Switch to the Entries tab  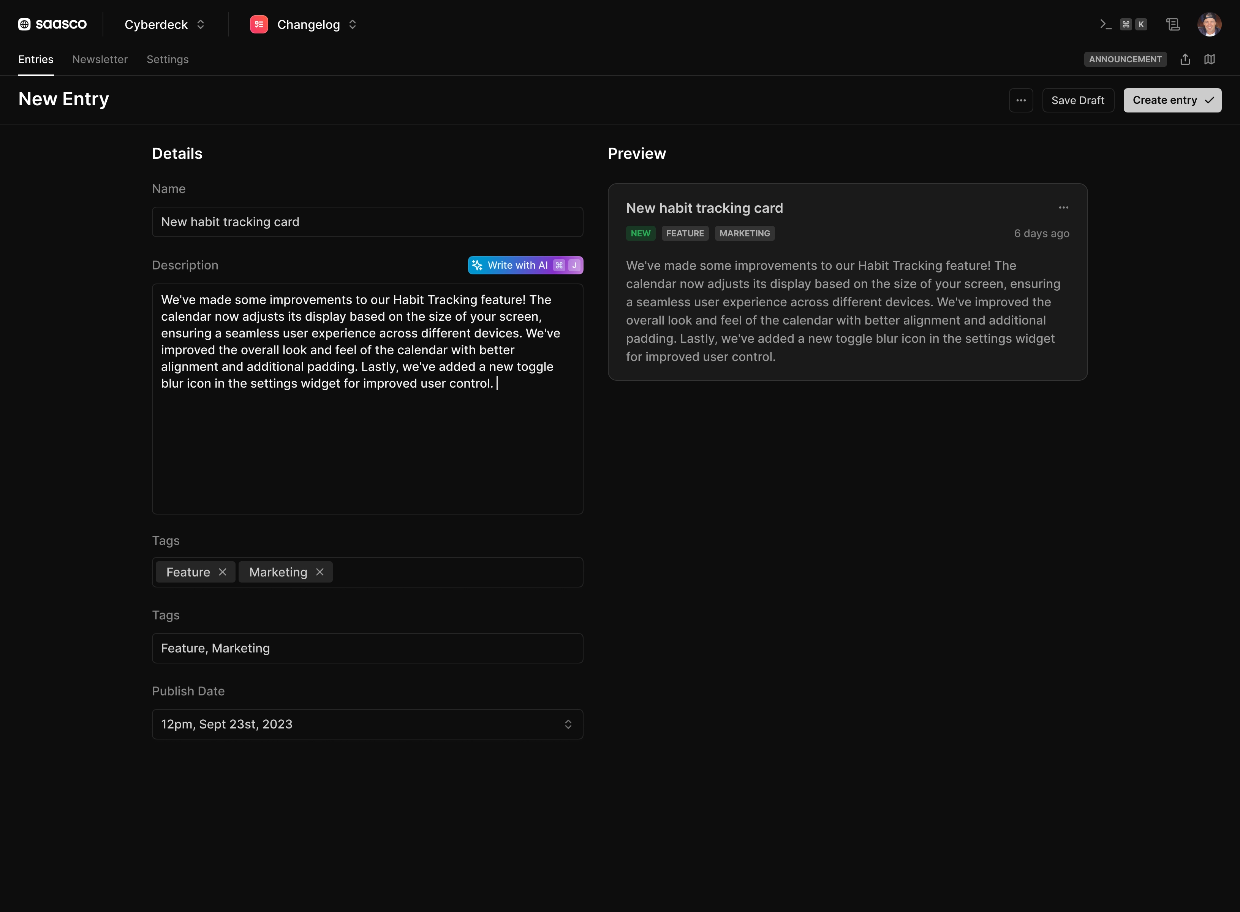coord(36,59)
